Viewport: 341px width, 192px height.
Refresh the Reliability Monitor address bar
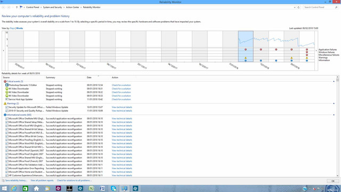click(298, 7)
